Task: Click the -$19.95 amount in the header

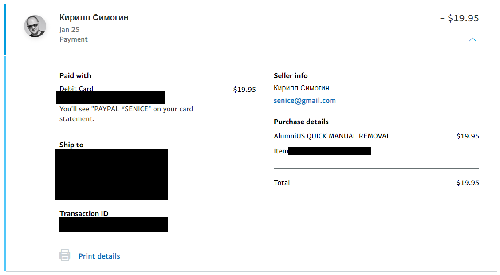Action: click(x=459, y=18)
